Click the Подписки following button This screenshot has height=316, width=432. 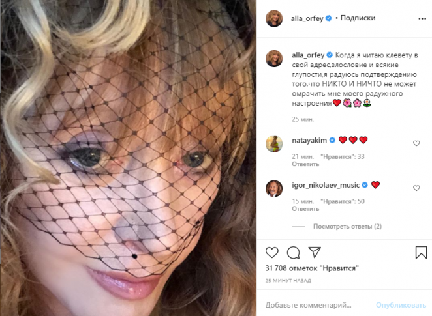358,18
